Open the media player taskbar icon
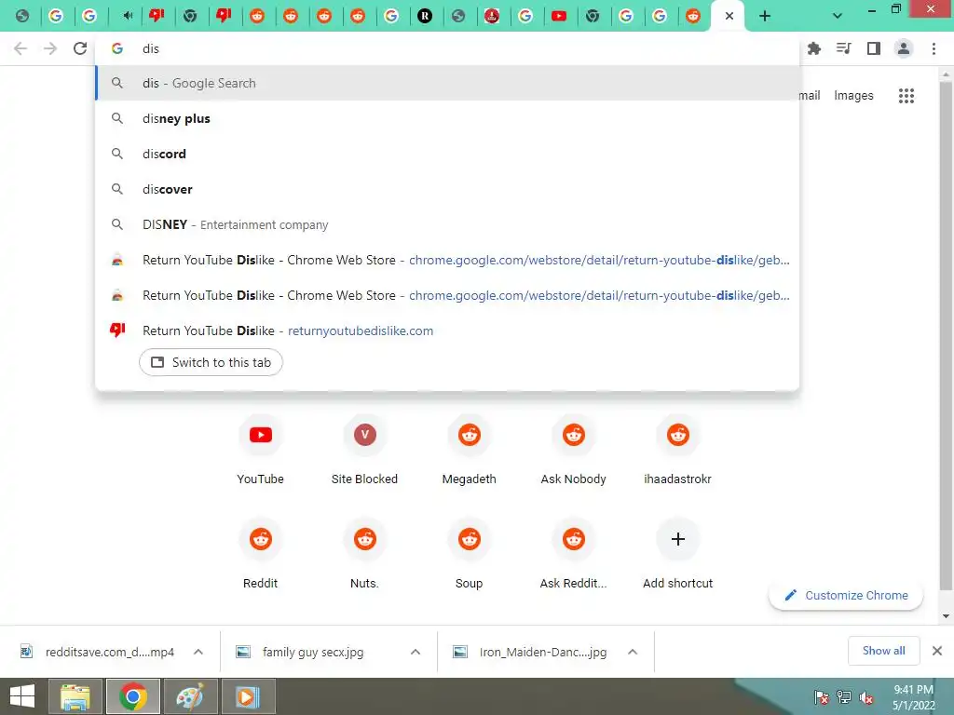The height and width of the screenshot is (715, 954). click(x=247, y=696)
